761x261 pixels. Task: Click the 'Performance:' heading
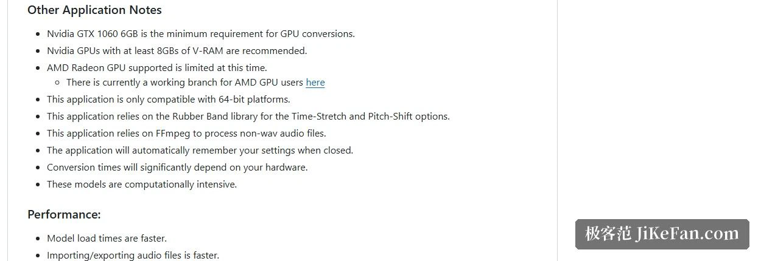(x=64, y=214)
